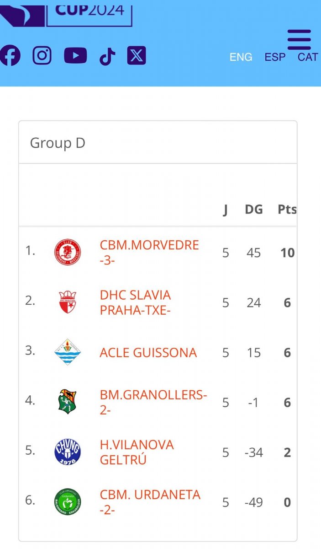Image resolution: width=321 pixels, height=549 pixels.
Task: Click the H.Vilanova Geltrú crest
Action: [68, 452]
